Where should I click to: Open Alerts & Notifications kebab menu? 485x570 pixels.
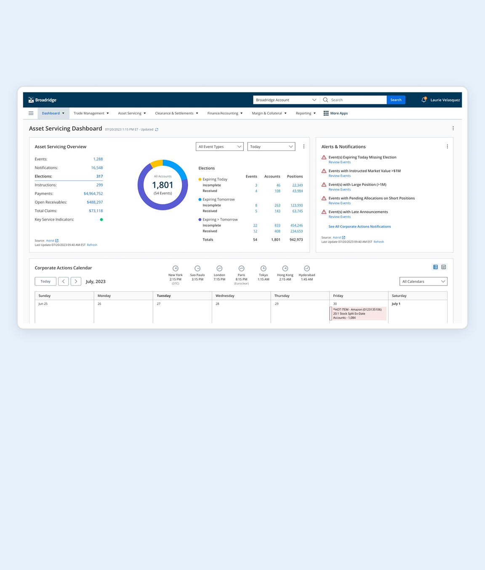click(x=447, y=147)
